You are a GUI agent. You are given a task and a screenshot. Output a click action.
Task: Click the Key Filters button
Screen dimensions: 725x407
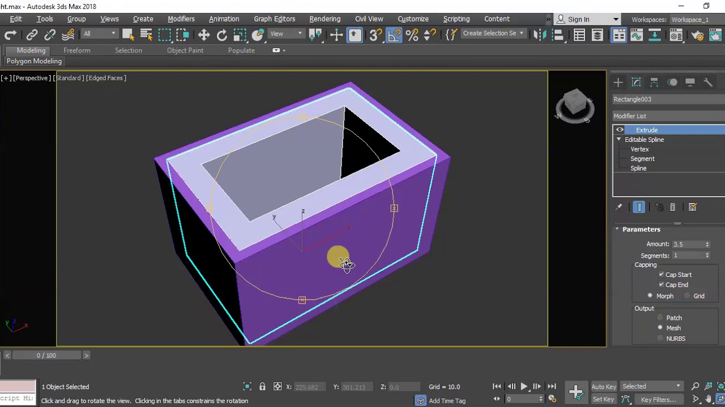point(659,400)
